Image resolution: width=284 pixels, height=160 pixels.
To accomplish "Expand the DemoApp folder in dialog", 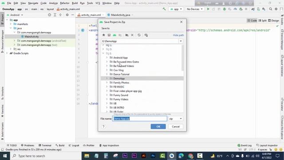I will click(x=106, y=78).
